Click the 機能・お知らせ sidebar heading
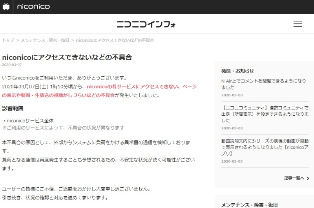This screenshot has height=208, width=314. pos(237,71)
